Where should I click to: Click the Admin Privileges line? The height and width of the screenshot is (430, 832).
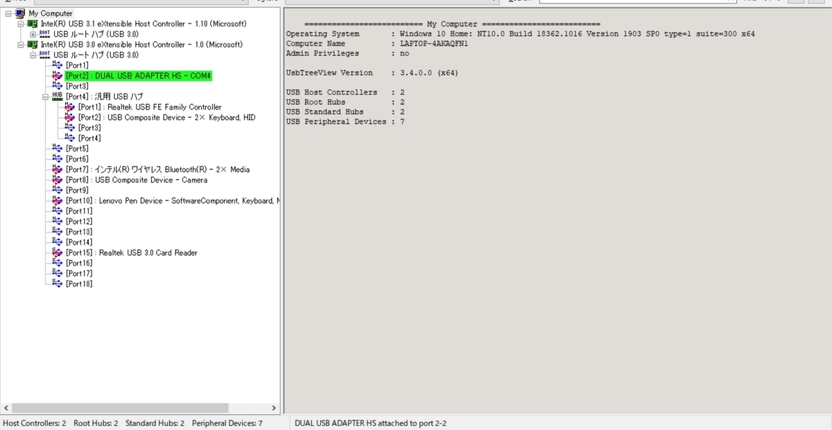coord(347,53)
